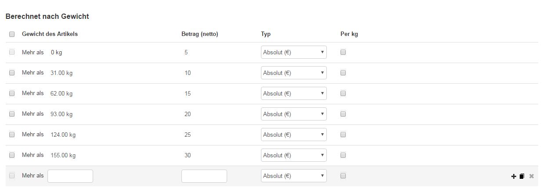Click the delete row X icon

[x=531, y=176]
